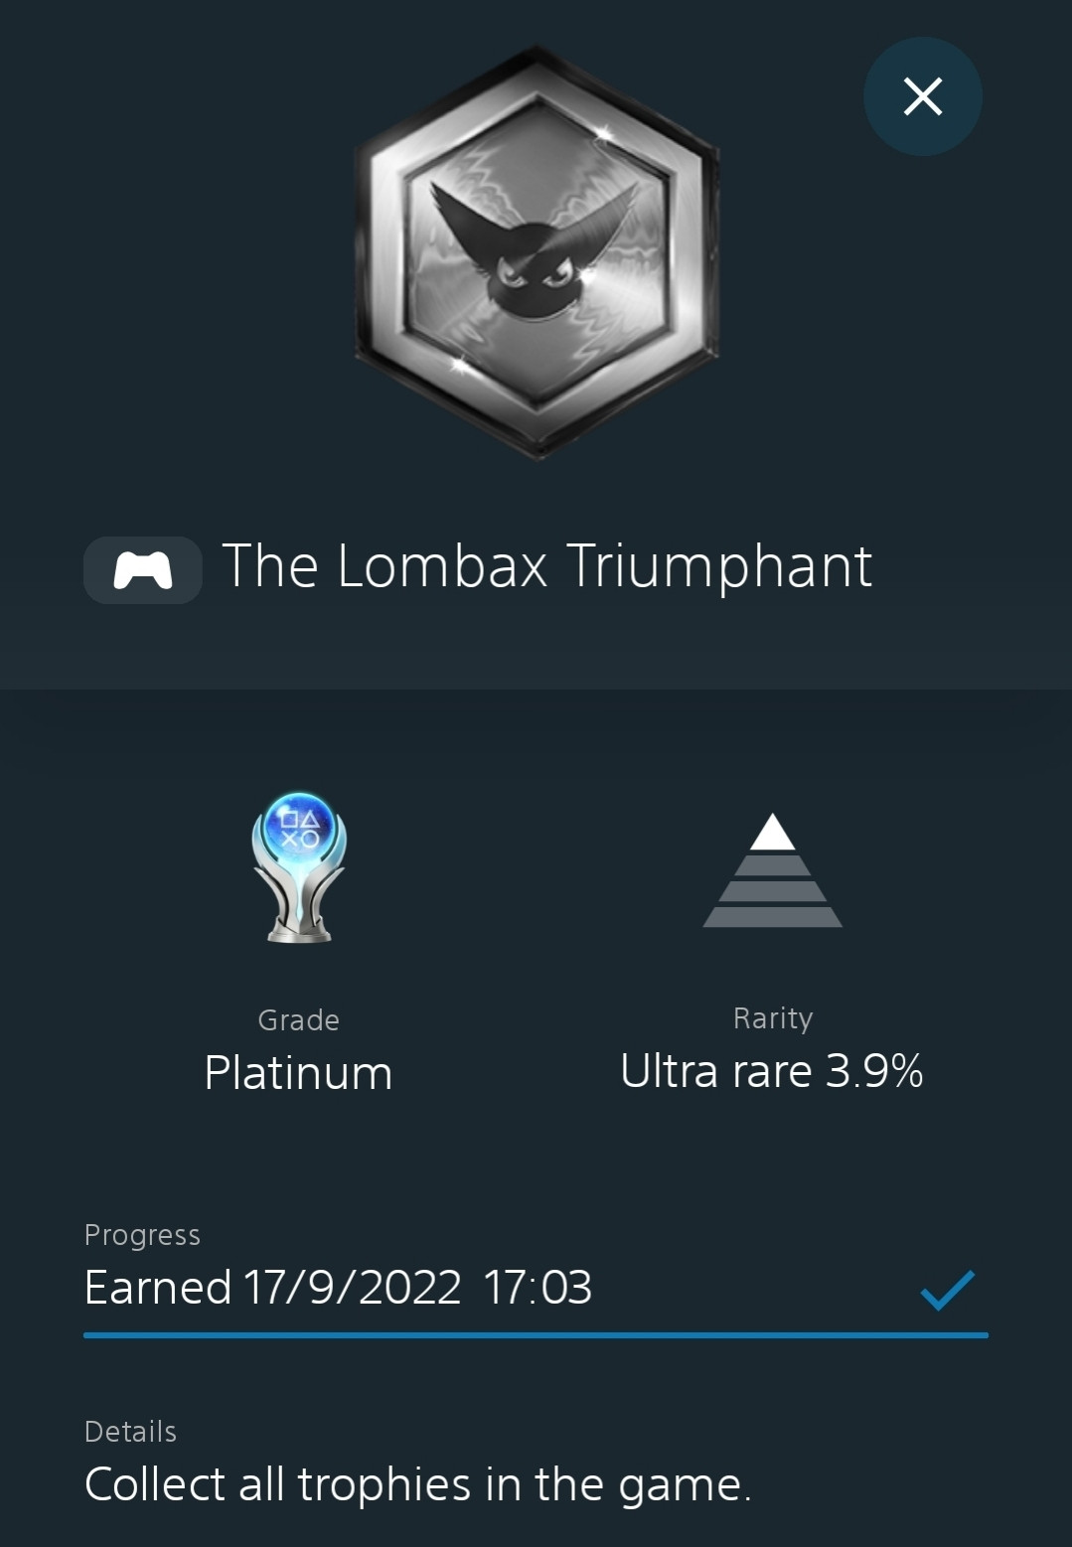Click the rarity pyramid icon
The width and height of the screenshot is (1072, 1547).
[773, 870]
